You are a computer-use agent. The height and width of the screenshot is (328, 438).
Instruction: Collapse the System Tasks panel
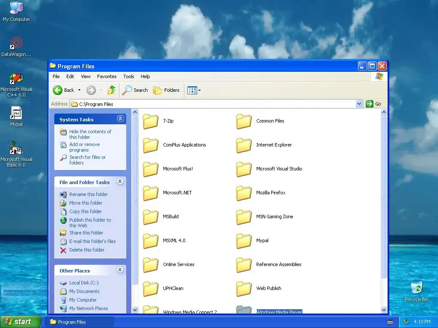coord(120,119)
